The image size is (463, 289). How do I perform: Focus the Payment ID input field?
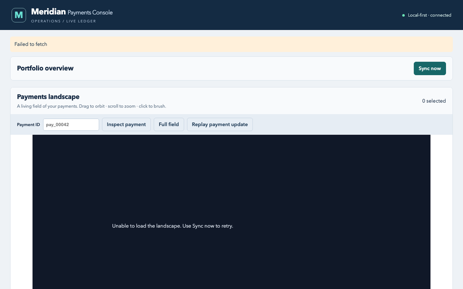tap(71, 124)
